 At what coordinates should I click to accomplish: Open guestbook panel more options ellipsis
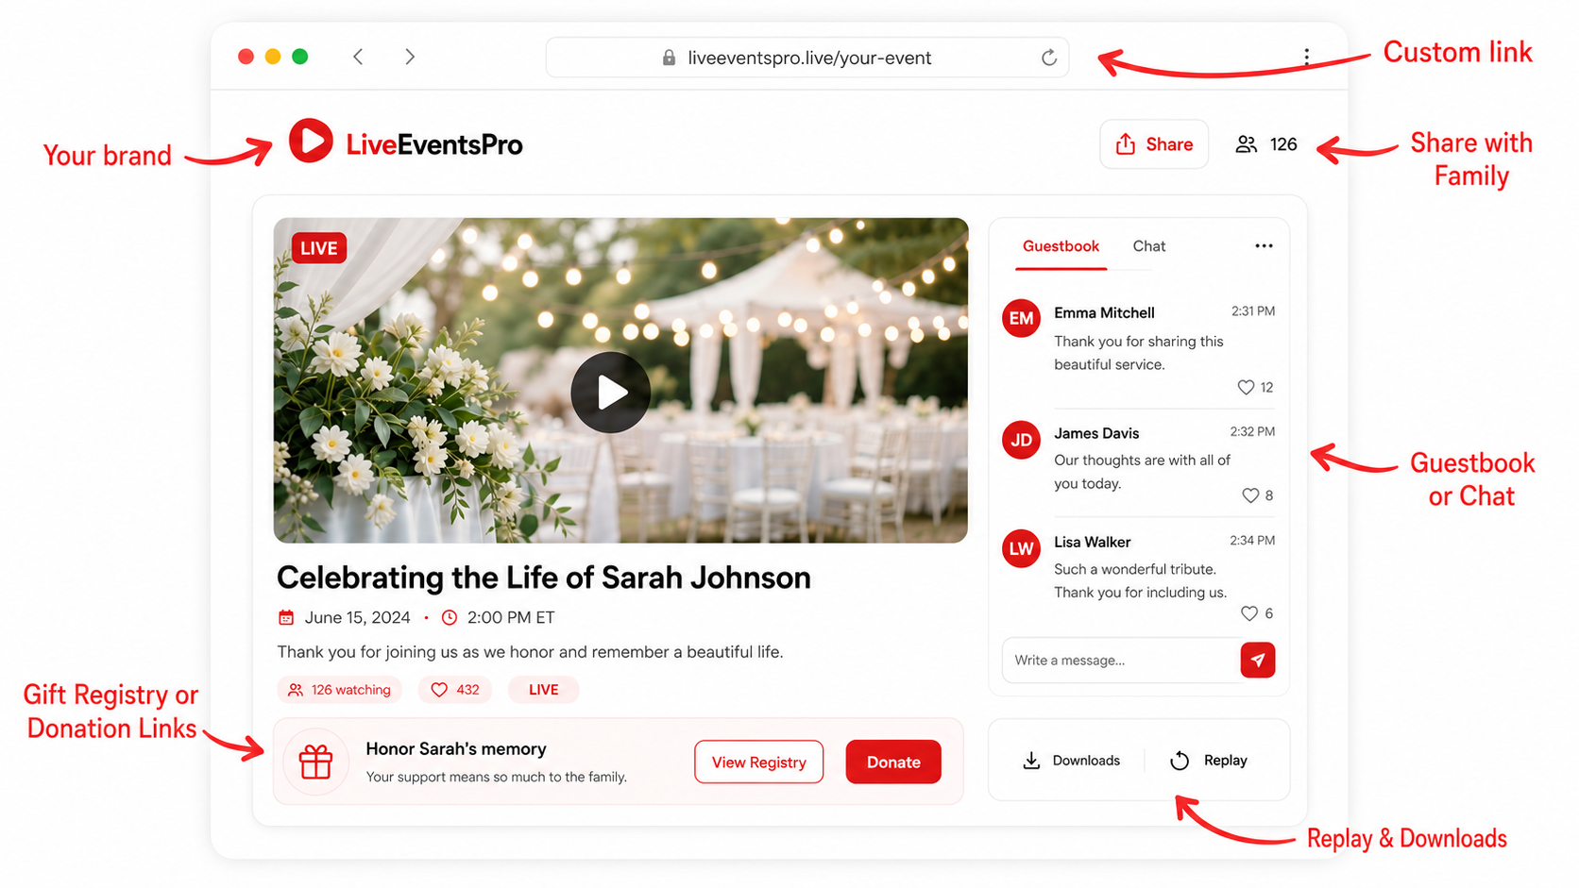[1264, 246]
